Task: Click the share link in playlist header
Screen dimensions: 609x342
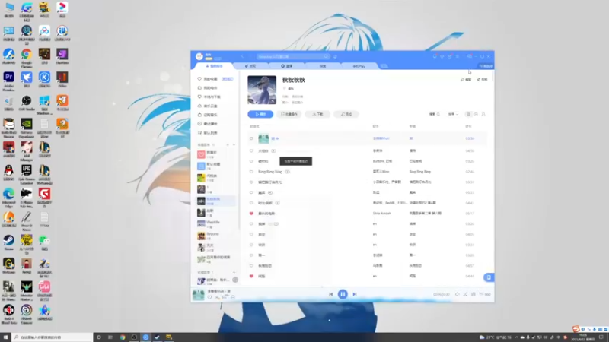Action: pyautogui.click(x=482, y=80)
